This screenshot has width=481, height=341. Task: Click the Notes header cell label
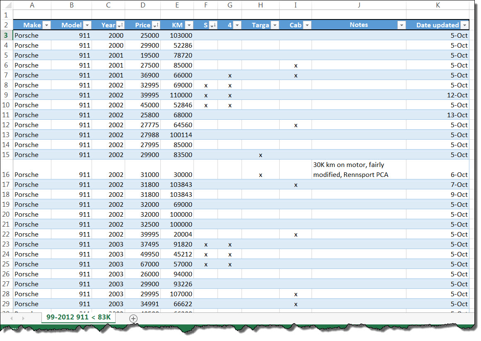click(359, 25)
